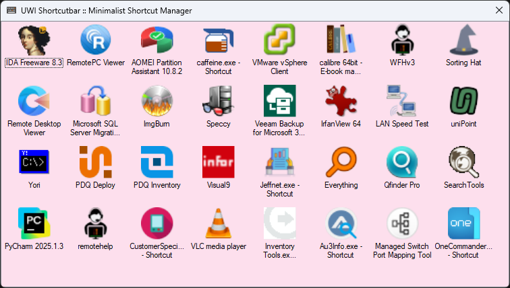Launch Microsoft SQL Server Migration shortcut
Screen dimensions: 510x288
coord(96,101)
